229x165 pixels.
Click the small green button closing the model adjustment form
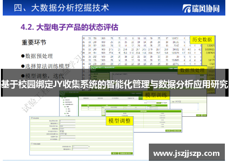point(114,153)
